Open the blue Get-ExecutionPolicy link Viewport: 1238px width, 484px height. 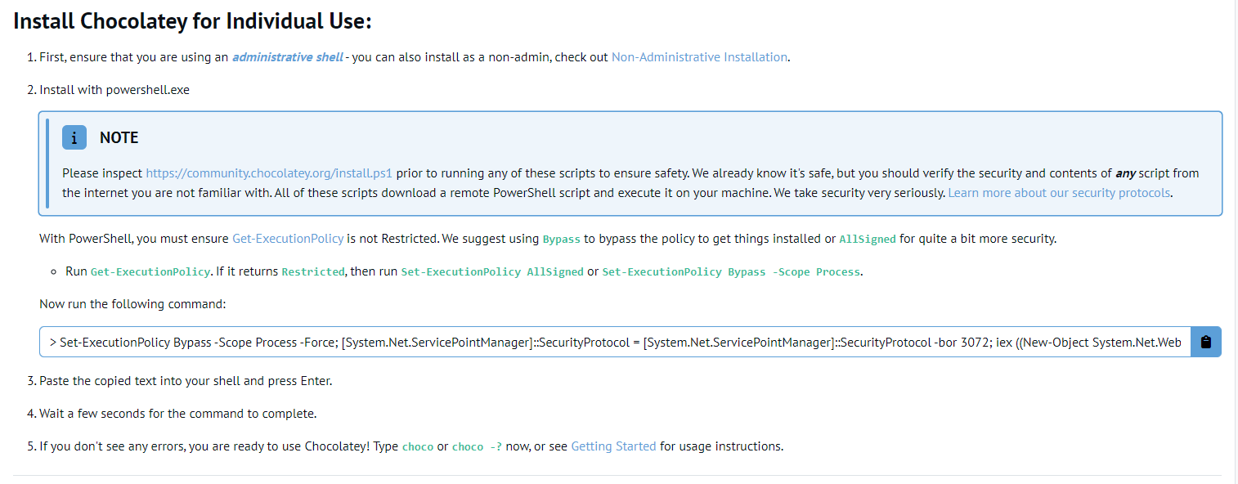(288, 239)
